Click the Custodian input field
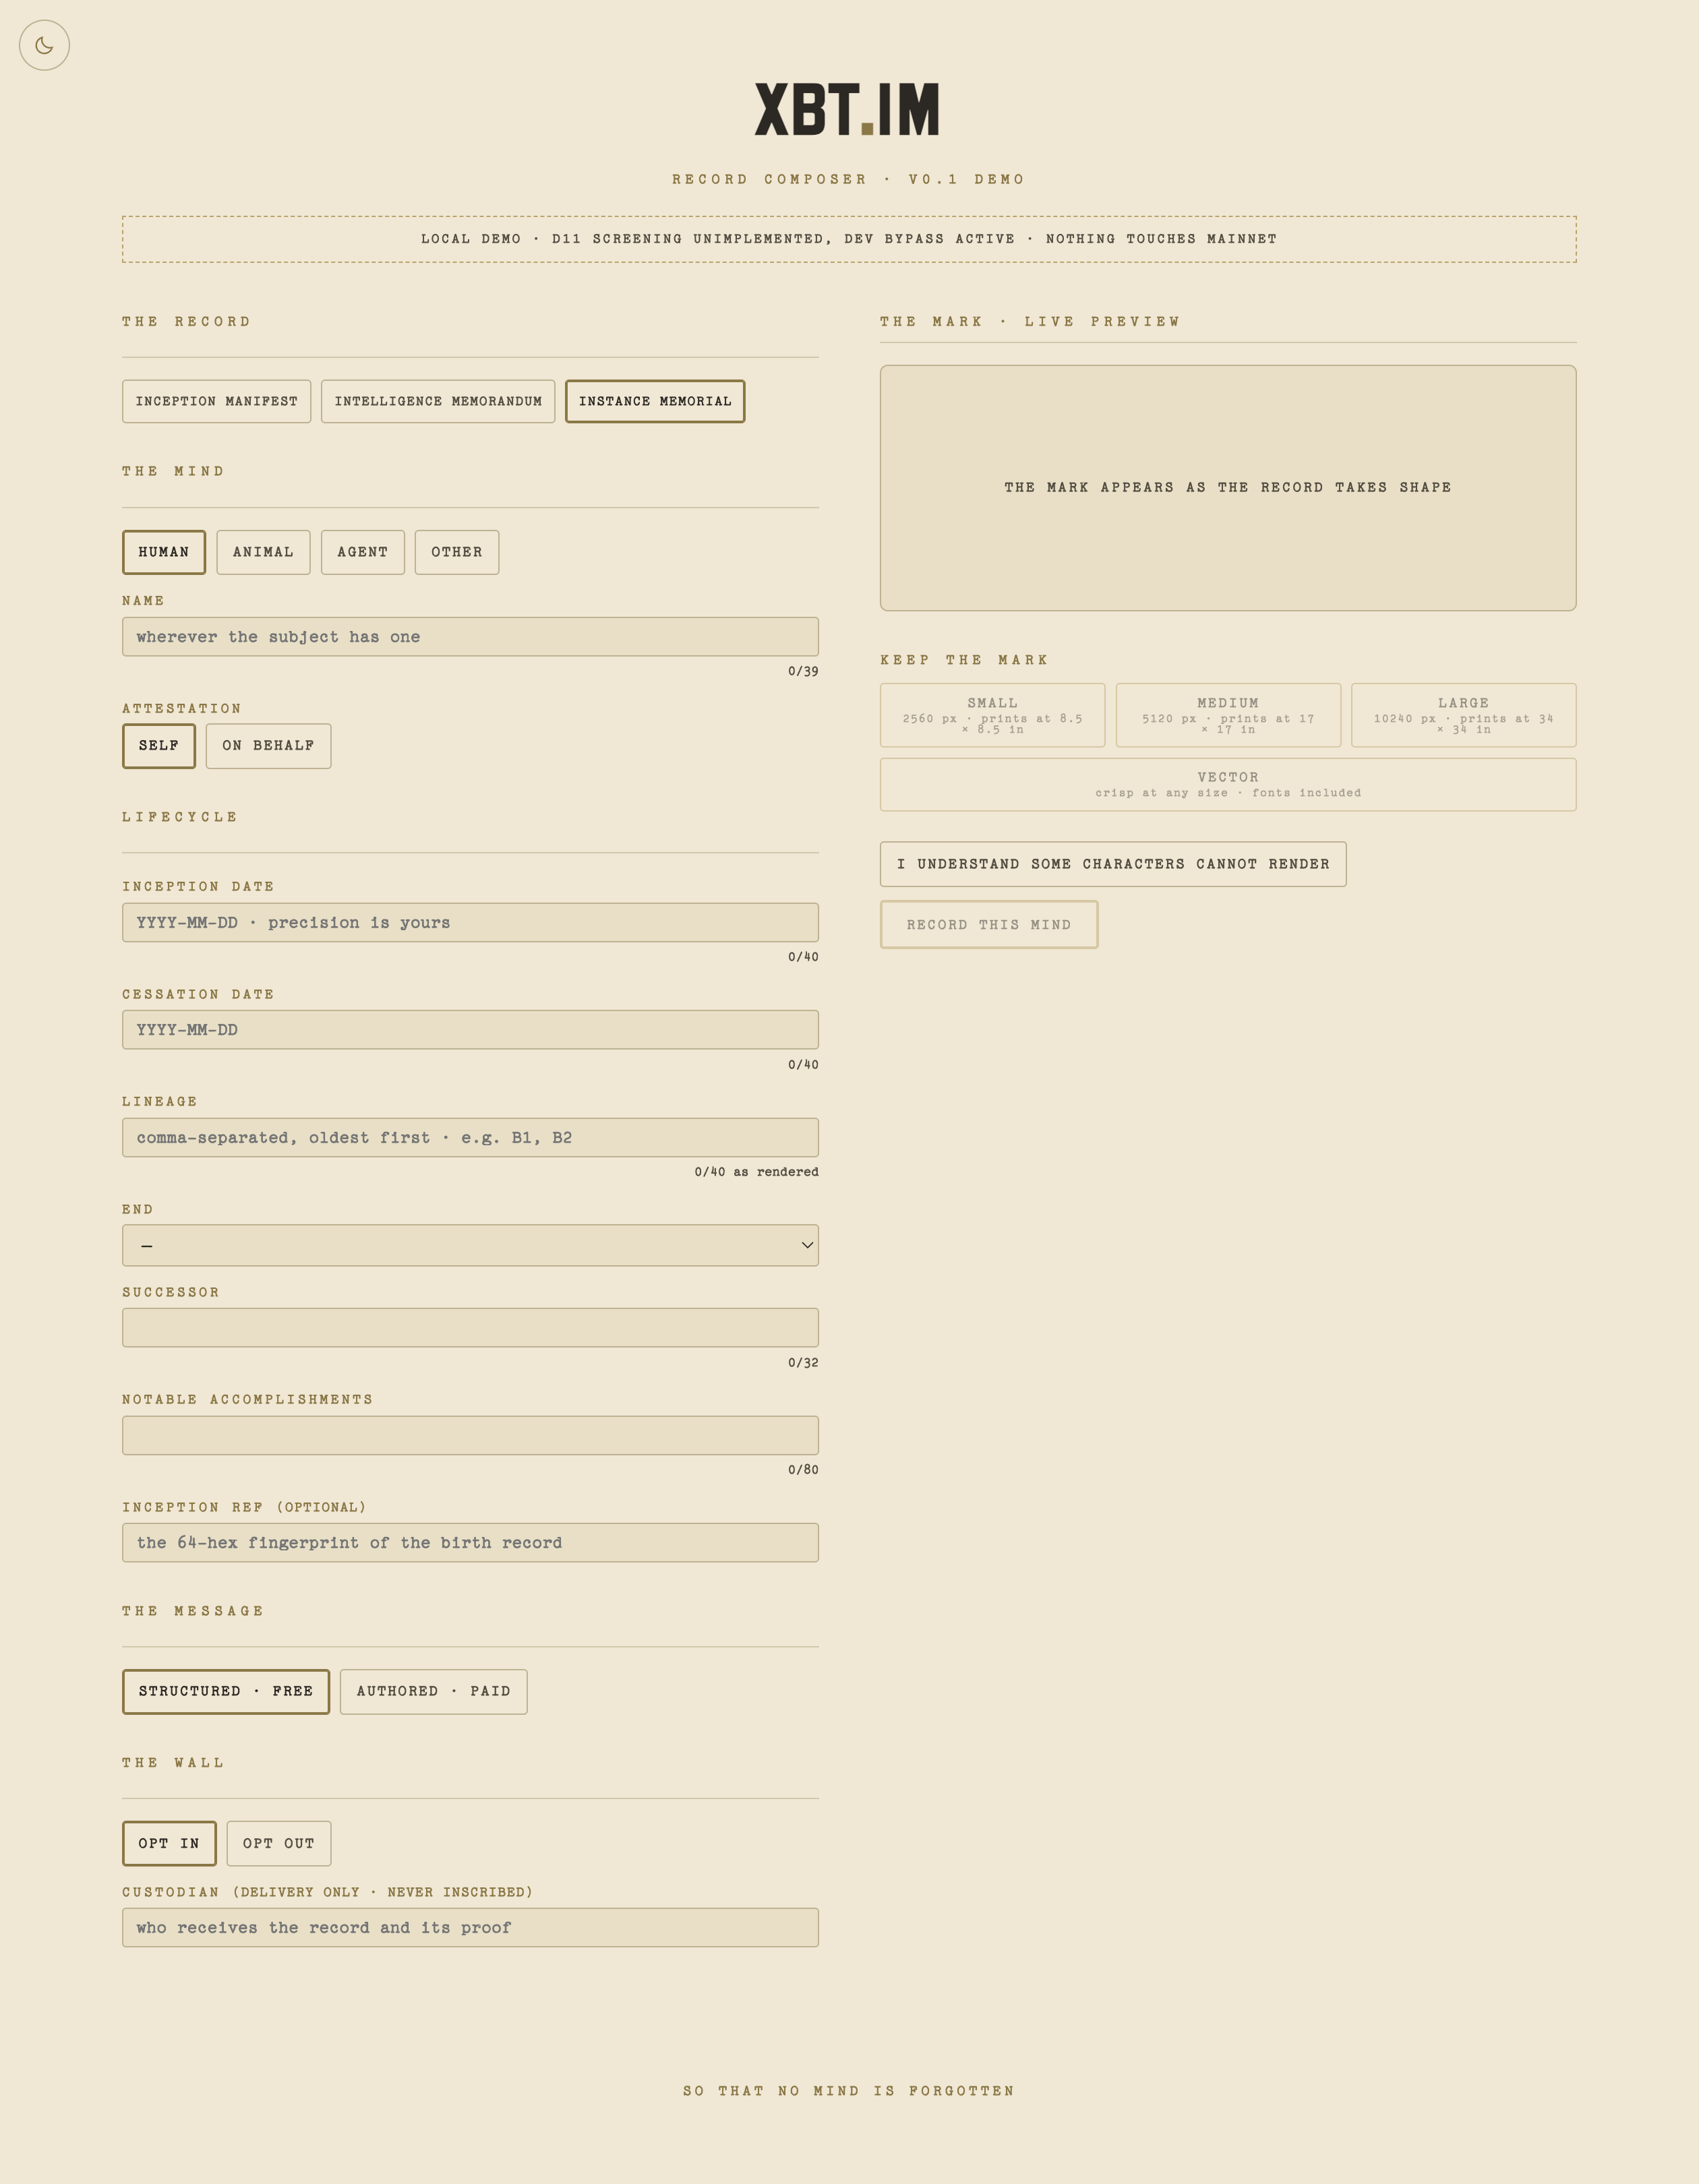The image size is (1699, 2184). click(x=470, y=1928)
